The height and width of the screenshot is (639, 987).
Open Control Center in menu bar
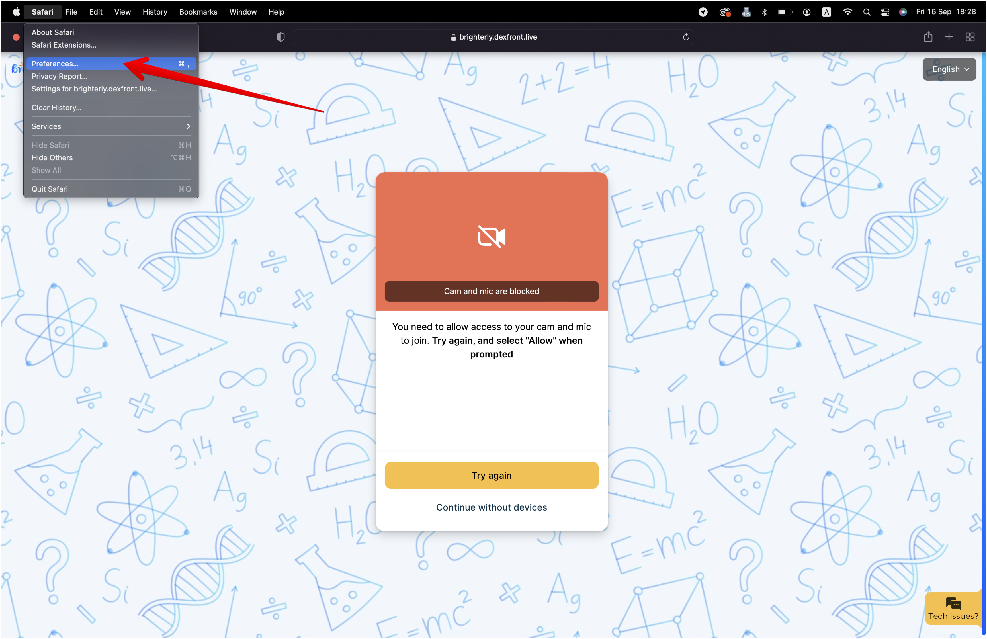[x=885, y=12]
